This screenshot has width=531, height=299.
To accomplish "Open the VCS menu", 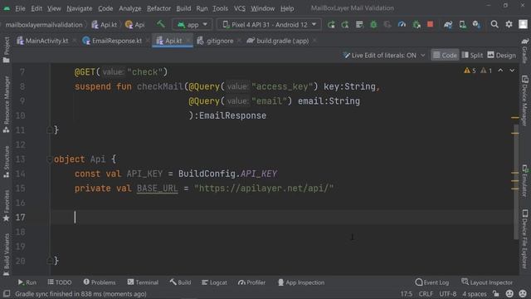I will (240, 8).
